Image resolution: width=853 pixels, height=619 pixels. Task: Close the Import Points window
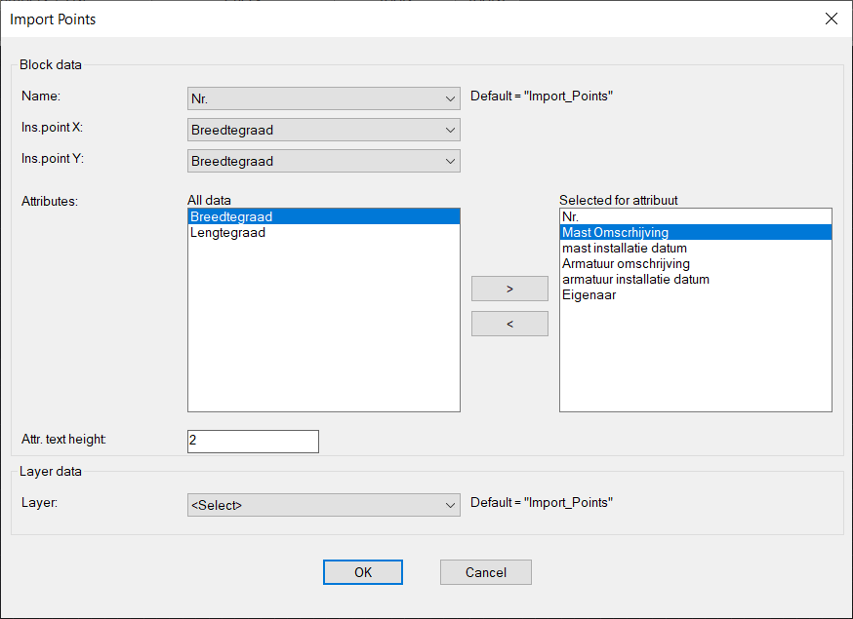pyautogui.click(x=832, y=19)
